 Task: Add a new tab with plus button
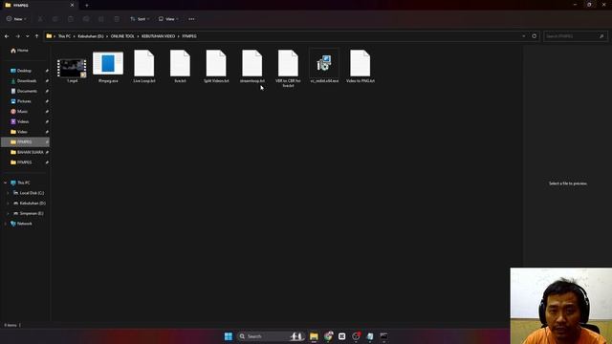click(87, 6)
